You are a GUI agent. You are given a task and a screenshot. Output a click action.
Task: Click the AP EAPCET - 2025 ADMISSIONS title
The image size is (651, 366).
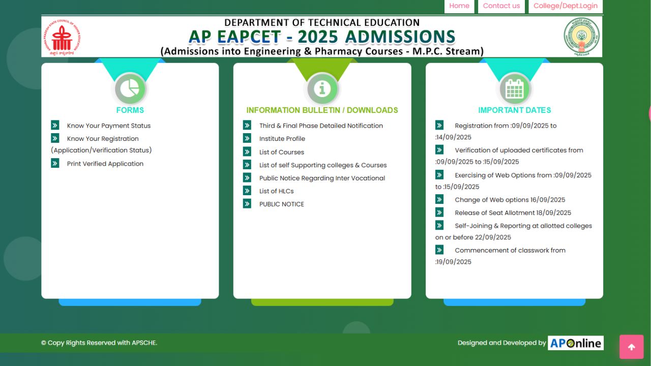click(322, 37)
